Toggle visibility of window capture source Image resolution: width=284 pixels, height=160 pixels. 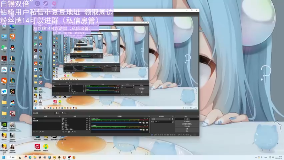click(87, 125)
